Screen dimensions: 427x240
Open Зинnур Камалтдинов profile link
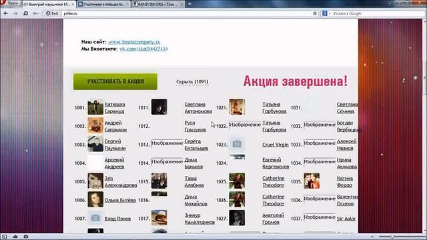[199, 219]
